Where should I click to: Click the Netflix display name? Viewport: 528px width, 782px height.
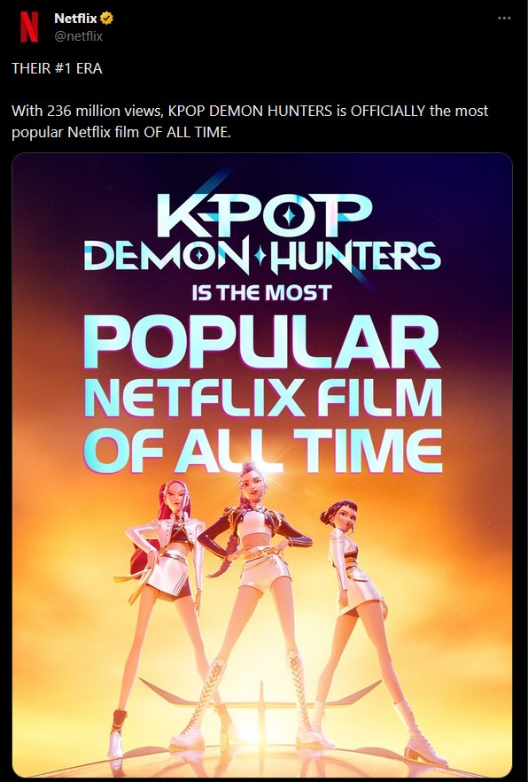click(x=75, y=19)
